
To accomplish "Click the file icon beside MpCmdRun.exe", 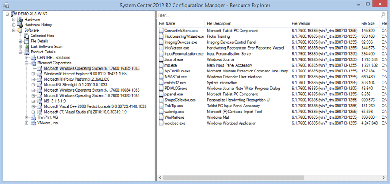I will click(x=161, y=71).
